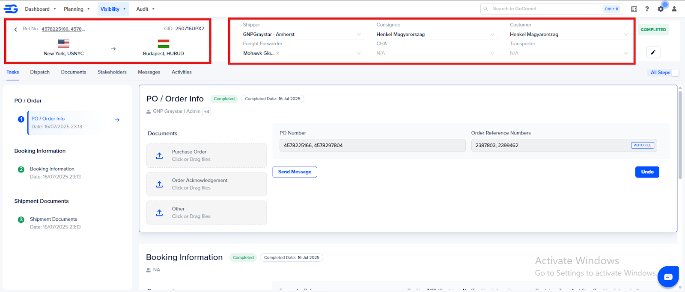
Task: Open Ref No. 4578225166 link
Action: tap(63, 29)
